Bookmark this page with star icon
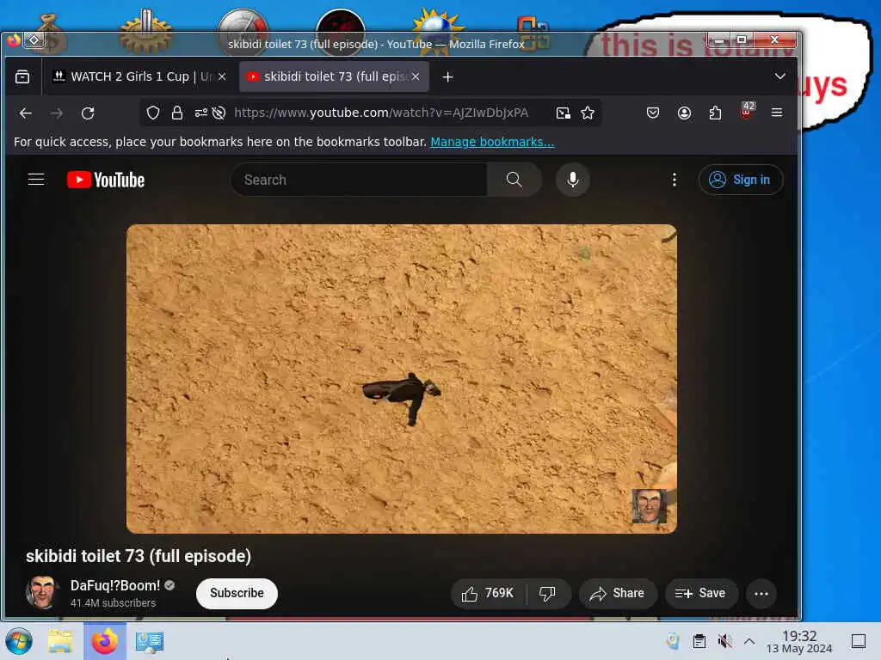Viewport: 881px width, 660px height. (x=588, y=113)
